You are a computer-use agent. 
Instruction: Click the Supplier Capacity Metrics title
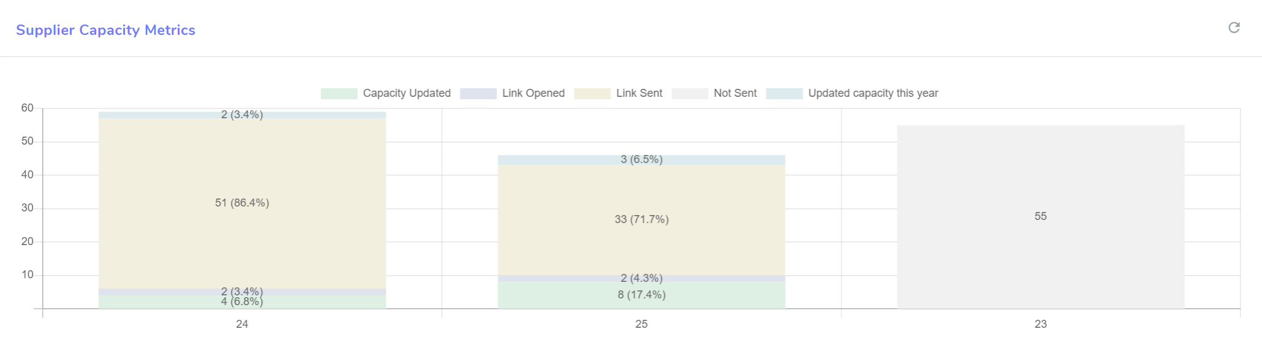pos(105,30)
